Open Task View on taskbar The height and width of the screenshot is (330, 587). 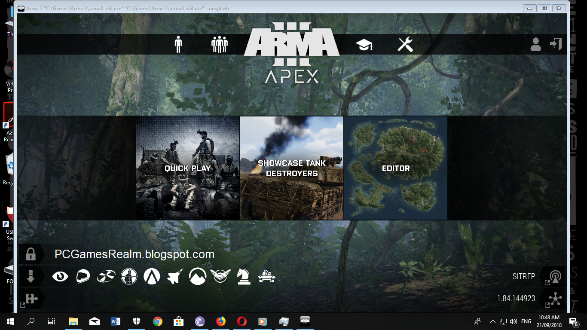(x=52, y=321)
